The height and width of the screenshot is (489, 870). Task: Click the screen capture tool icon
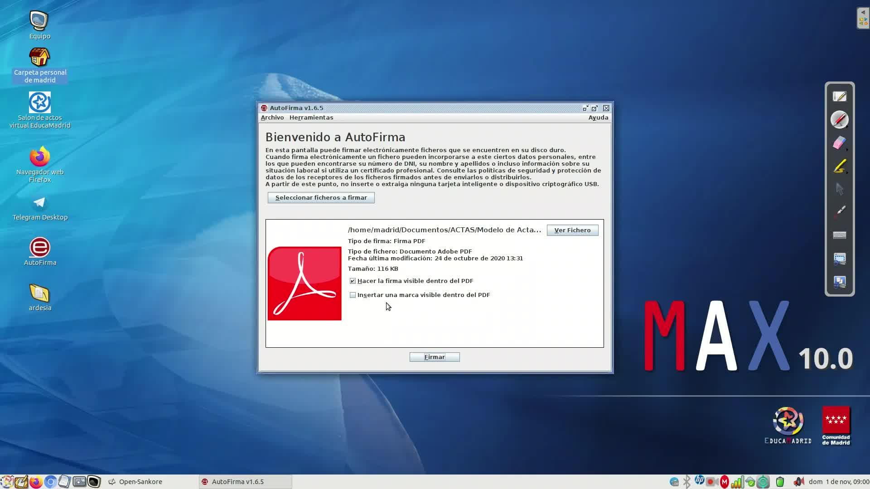tap(839, 259)
